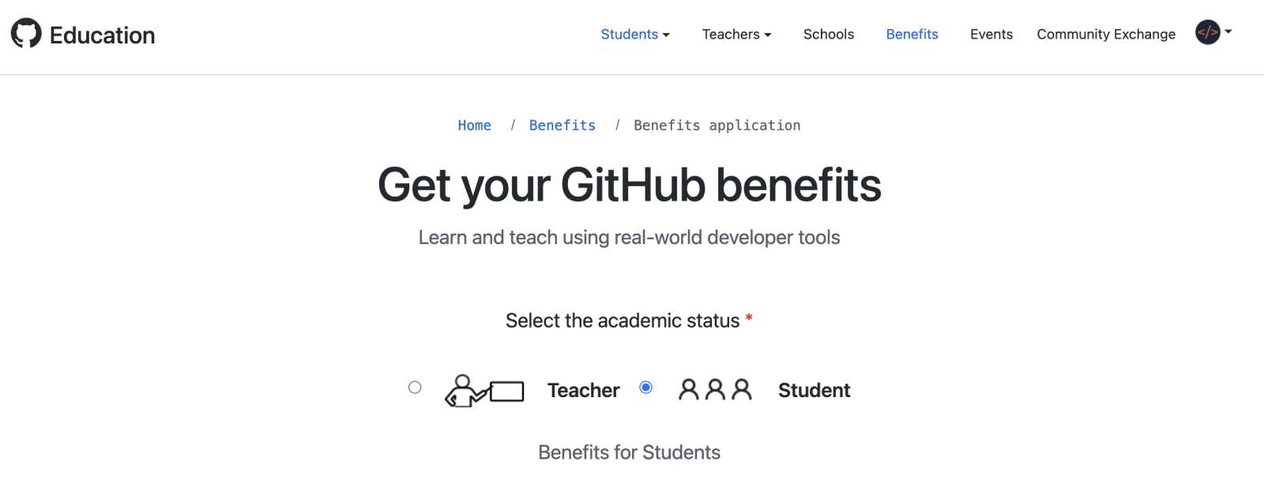Choose the Teacher label option
This screenshot has width=1264, height=499.
(x=583, y=390)
